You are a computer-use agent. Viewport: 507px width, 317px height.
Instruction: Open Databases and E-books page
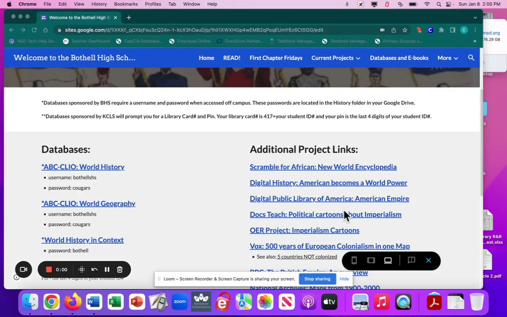pyautogui.click(x=399, y=58)
